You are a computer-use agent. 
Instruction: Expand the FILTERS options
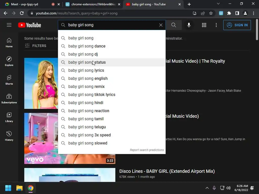(35, 46)
